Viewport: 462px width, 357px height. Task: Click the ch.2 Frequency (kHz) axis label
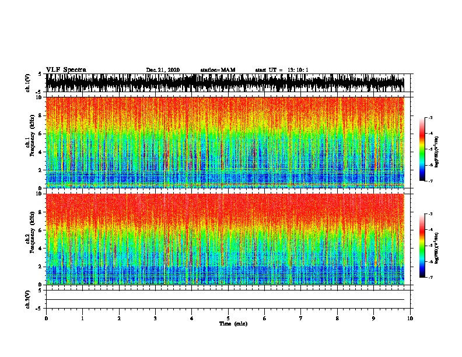pos(30,232)
